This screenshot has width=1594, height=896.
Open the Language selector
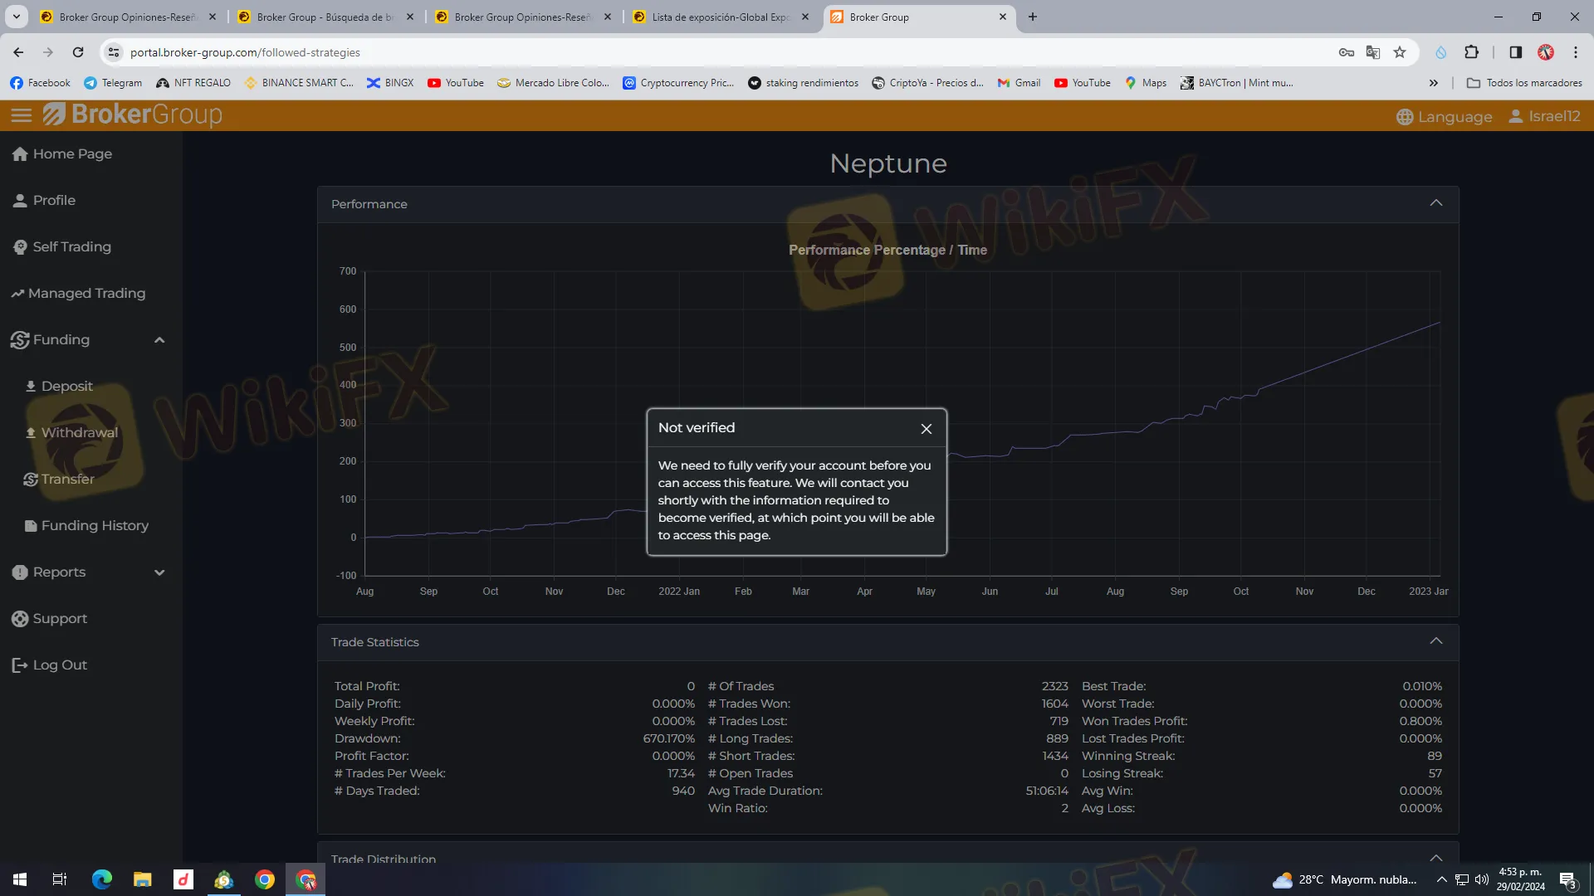pos(1445,117)
